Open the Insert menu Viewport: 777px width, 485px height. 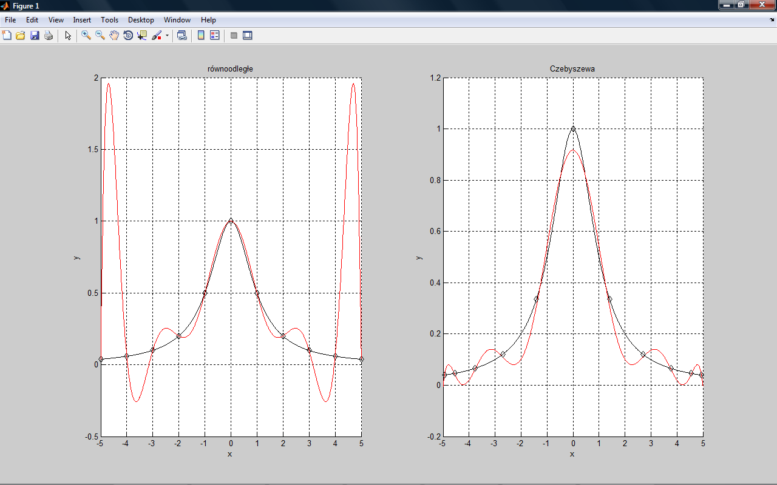coord(82,20)
